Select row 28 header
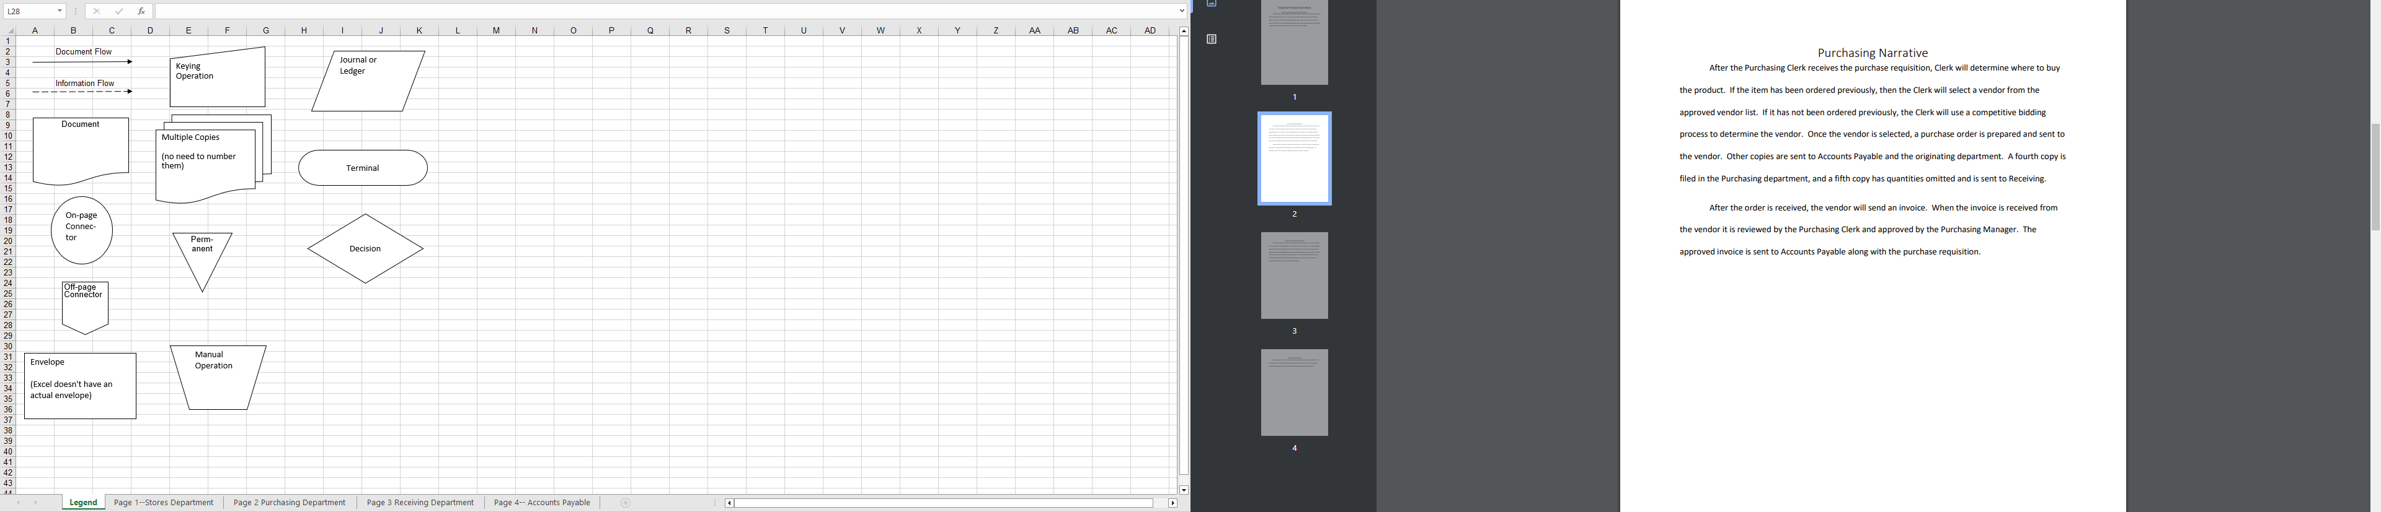The image size is (2381, 512). [8, 326]
